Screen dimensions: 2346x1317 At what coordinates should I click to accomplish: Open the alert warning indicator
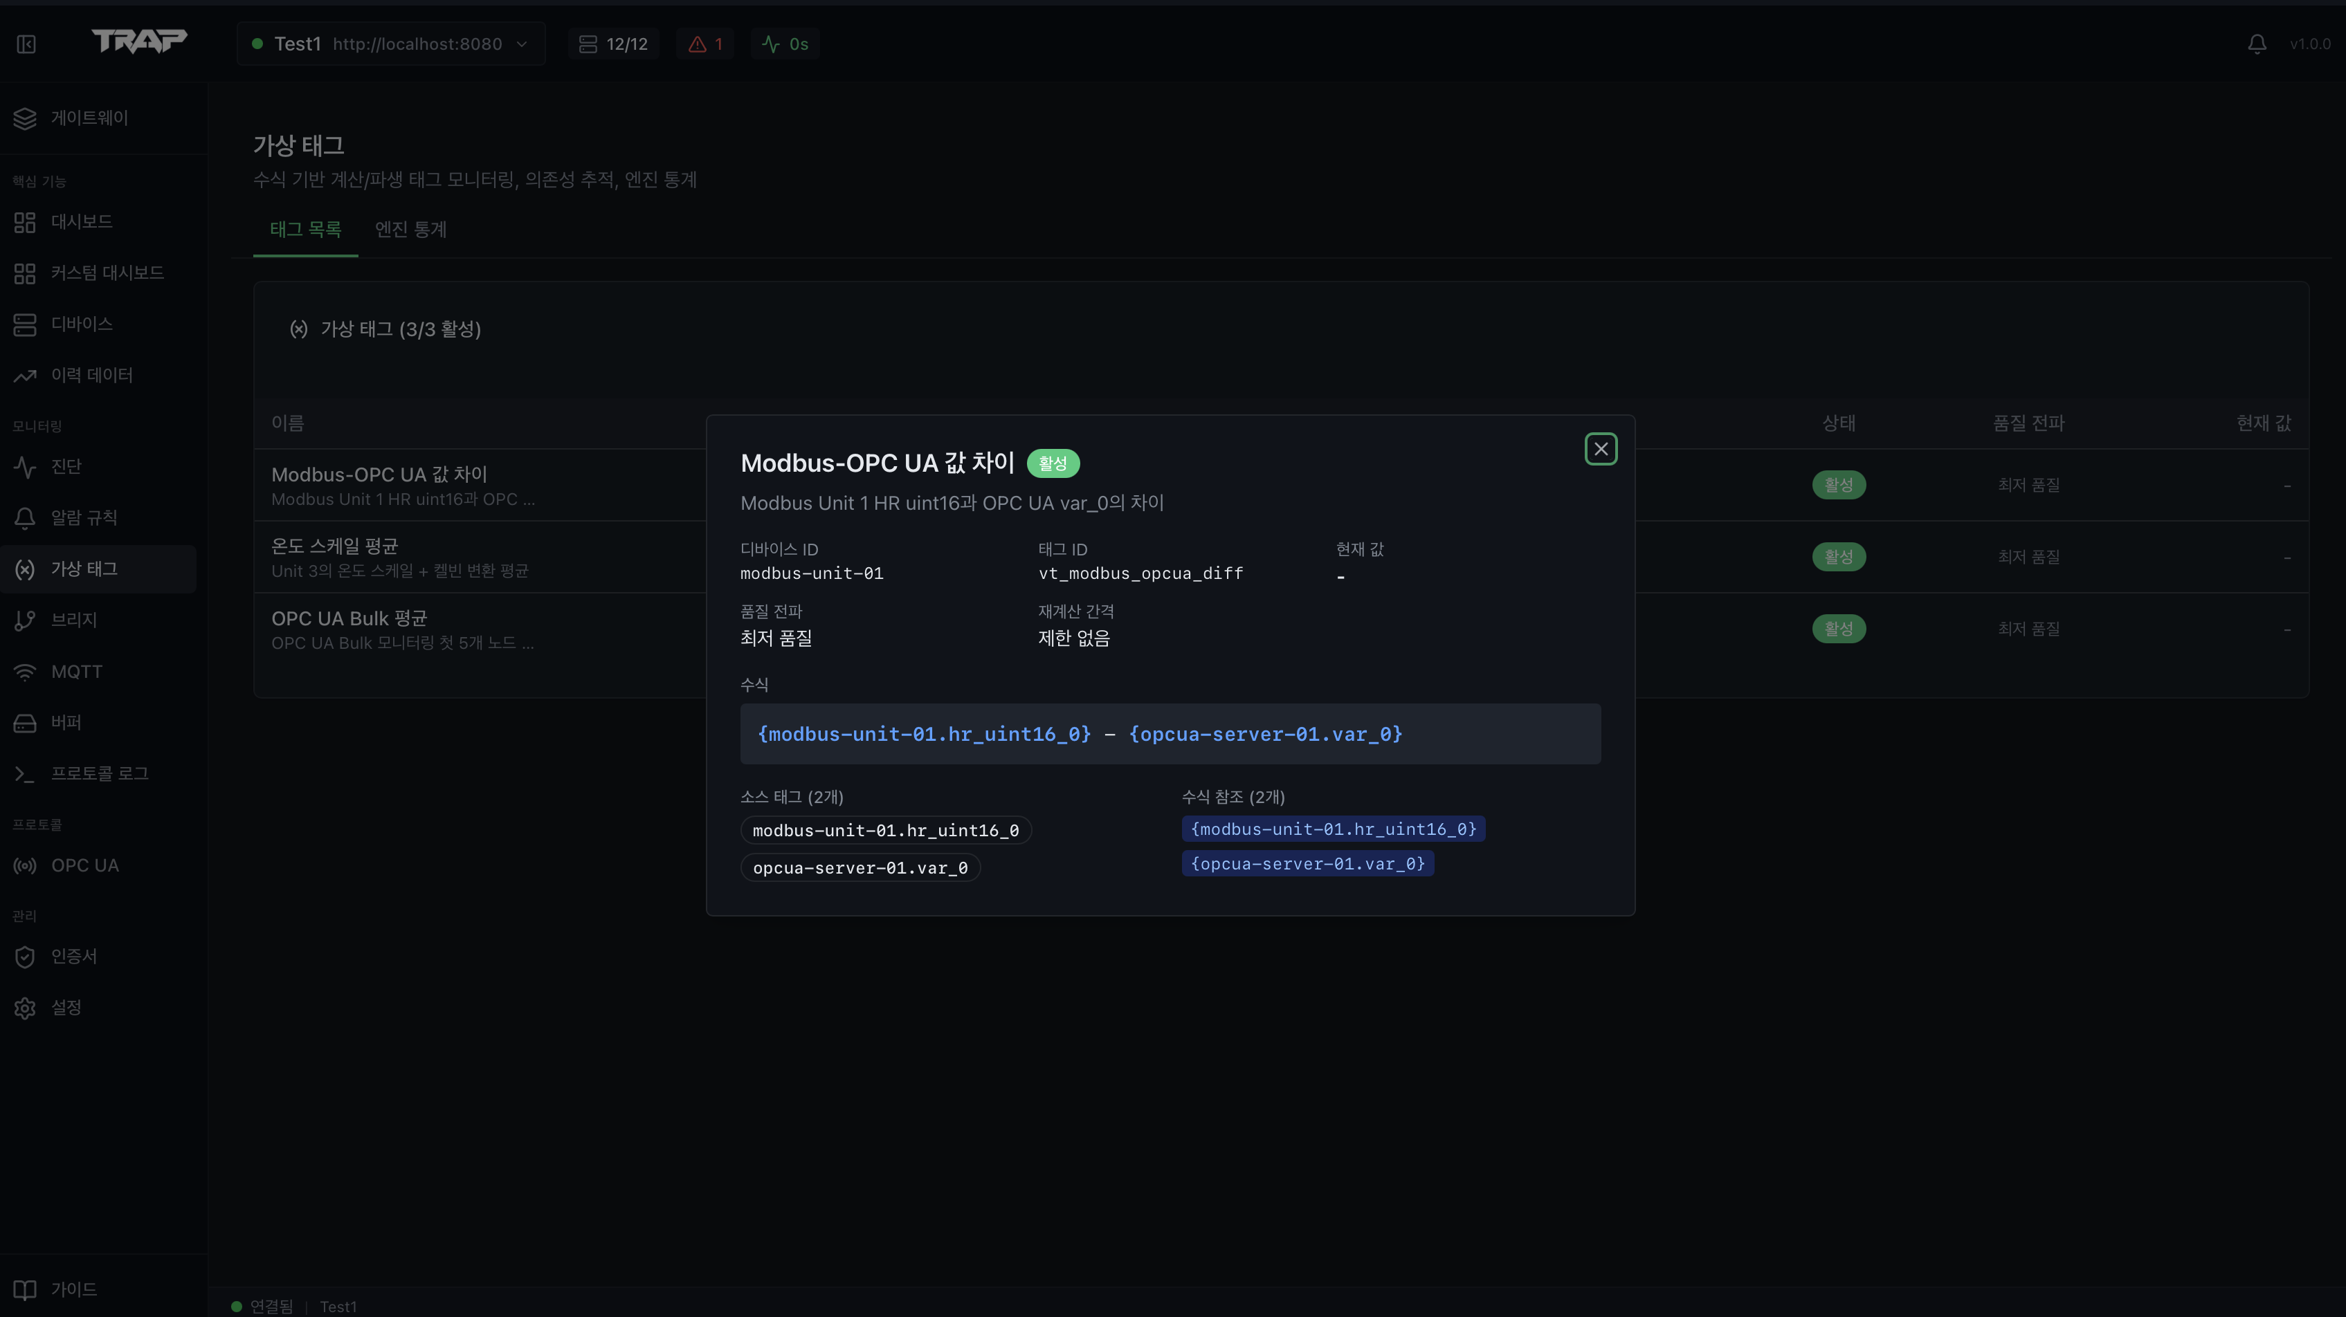[705, 44]
